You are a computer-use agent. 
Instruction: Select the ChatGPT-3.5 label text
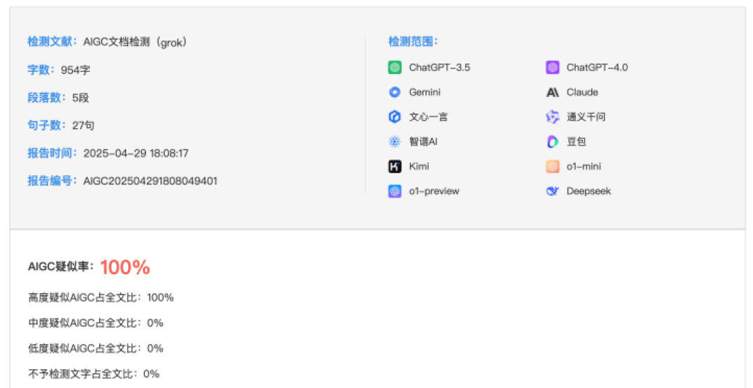point(439,67)
